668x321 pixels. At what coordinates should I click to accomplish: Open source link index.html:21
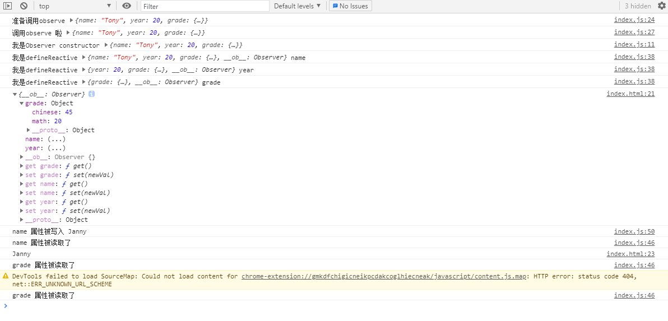pos(630,94)
